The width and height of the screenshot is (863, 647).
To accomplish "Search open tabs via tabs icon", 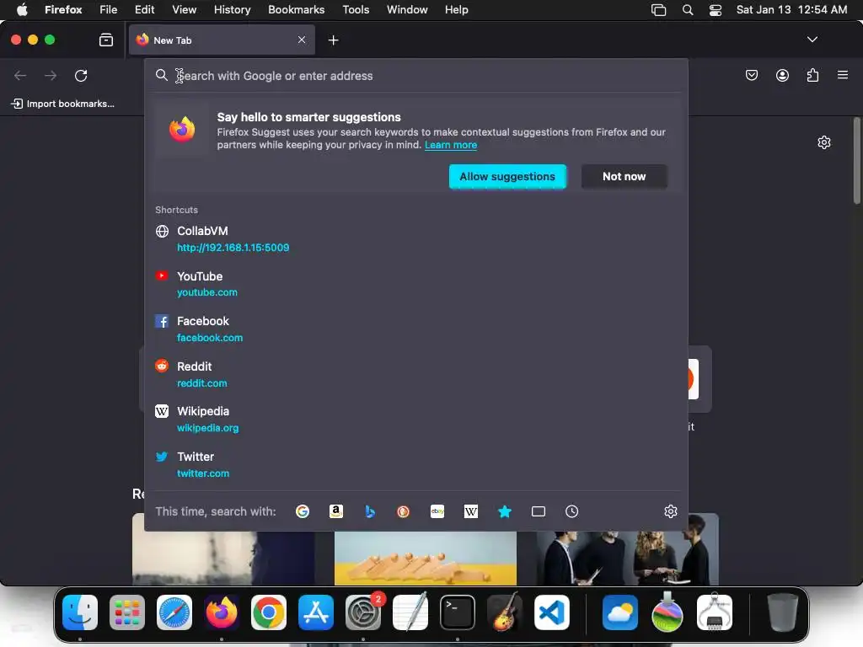I will pos(539,511).
